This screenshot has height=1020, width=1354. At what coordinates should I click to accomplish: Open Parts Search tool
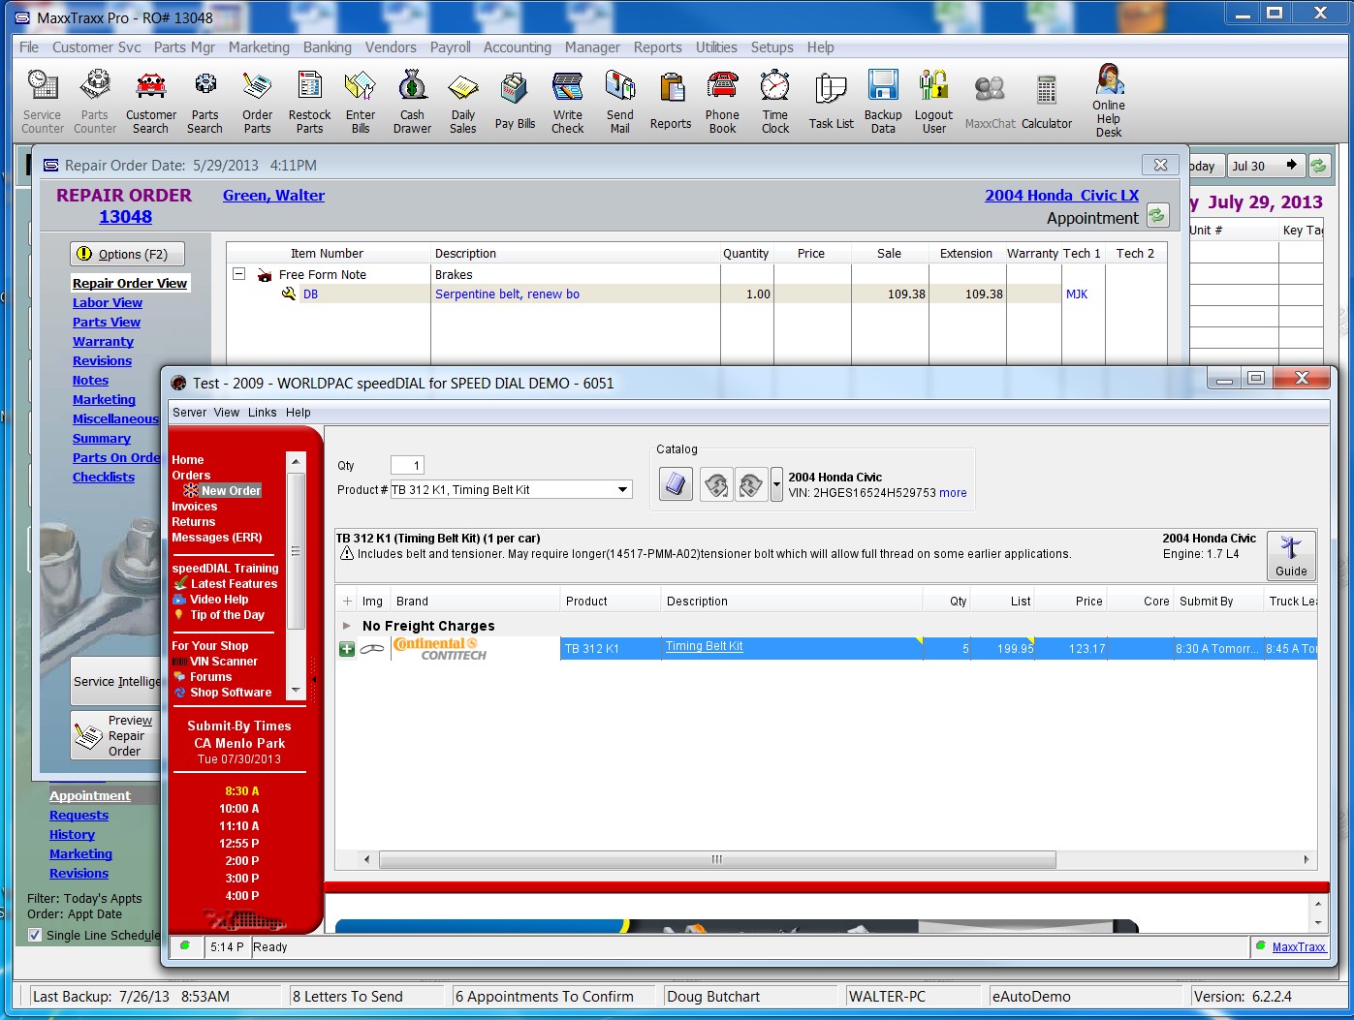(x=205, y=102)
